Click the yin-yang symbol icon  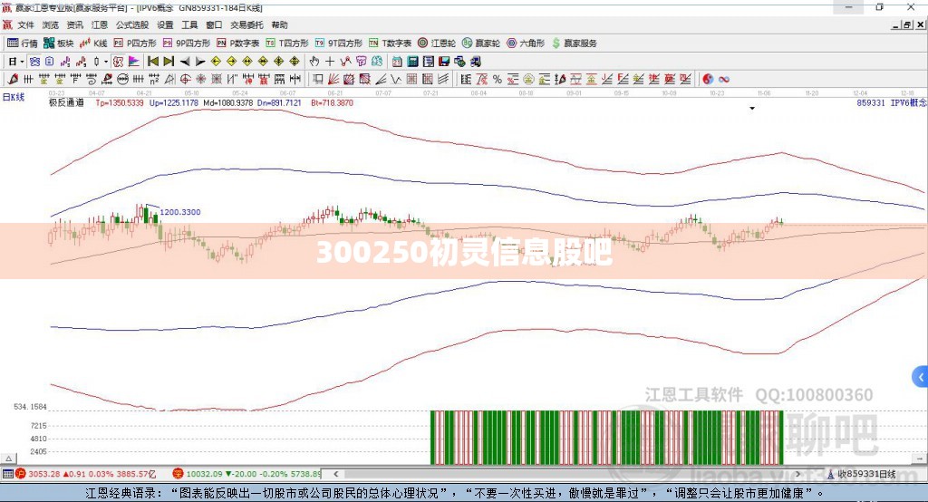(708, 80)
